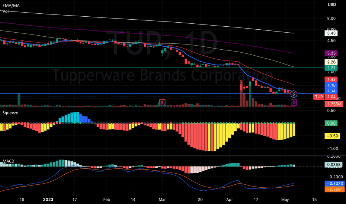Select the Vol indicator label

pyautogui.click(x=6, y=11)
